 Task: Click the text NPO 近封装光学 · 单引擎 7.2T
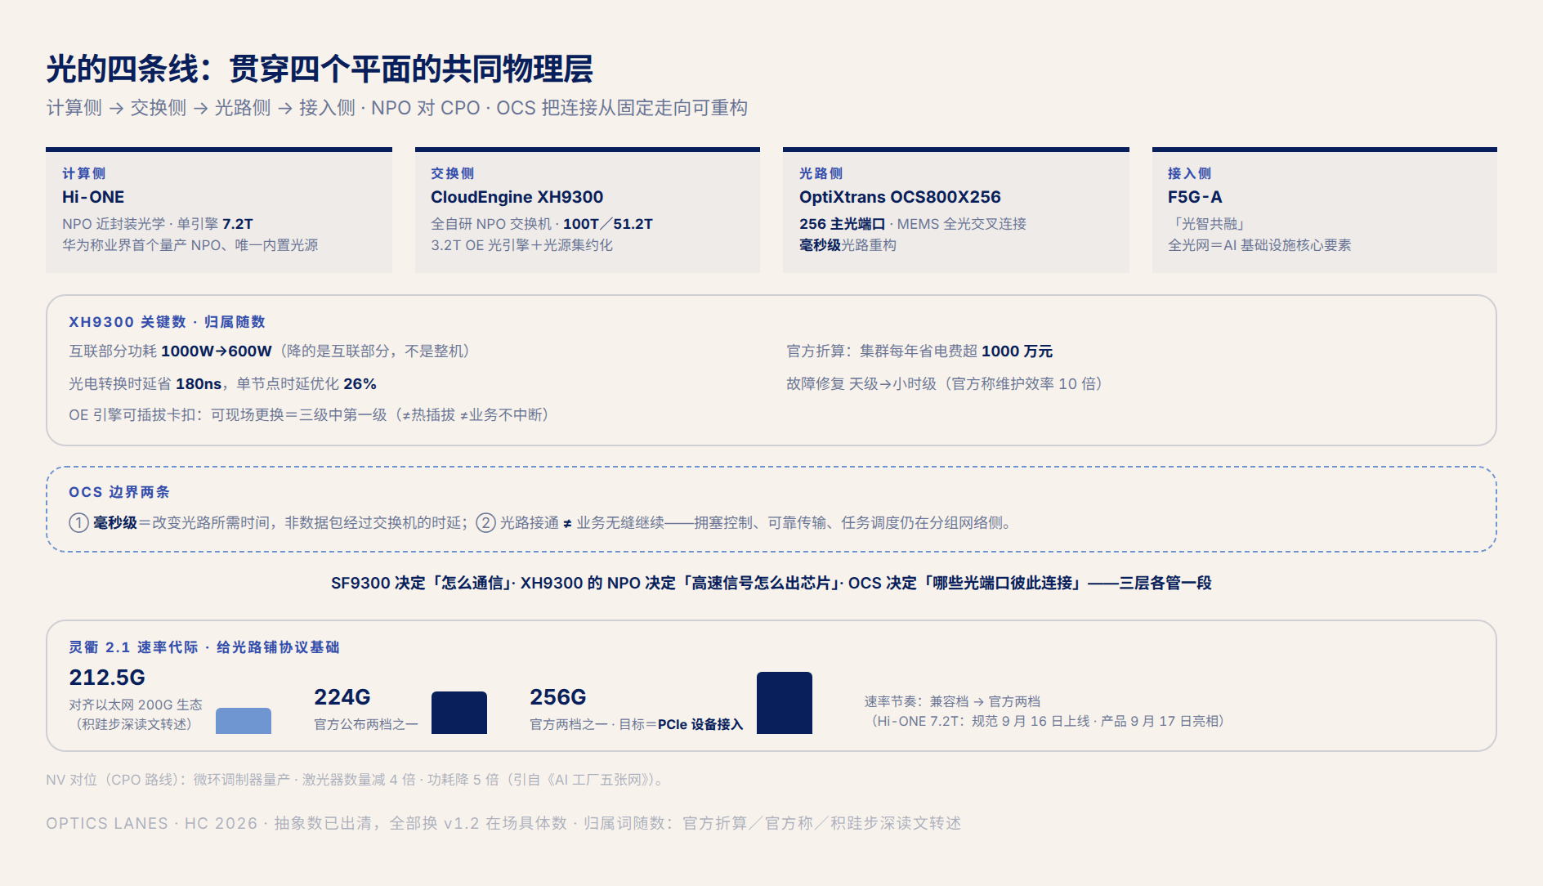coord(158,224)
